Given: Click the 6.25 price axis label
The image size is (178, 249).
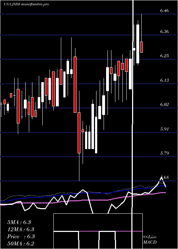Looking at the screenshot, I should click(x=164, y=56).
